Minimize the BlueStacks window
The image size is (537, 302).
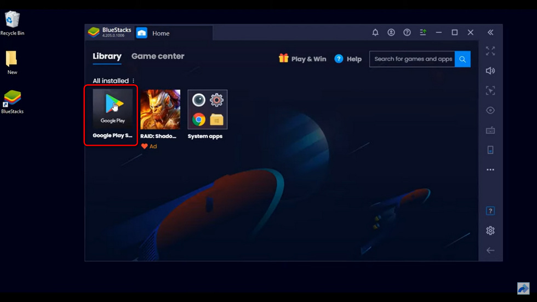[x=439, y=32]
